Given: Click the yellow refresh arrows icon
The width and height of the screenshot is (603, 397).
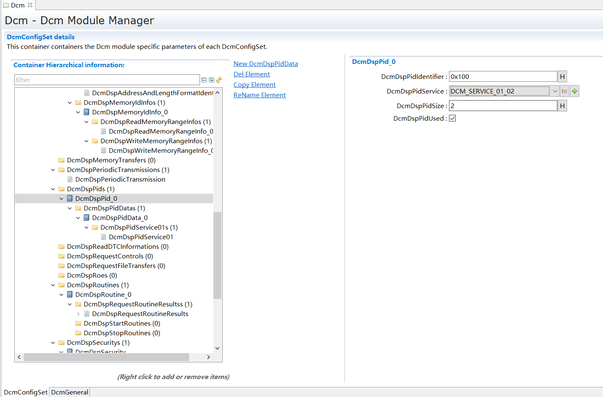Looking at the screenshot, I should (219, 80).
